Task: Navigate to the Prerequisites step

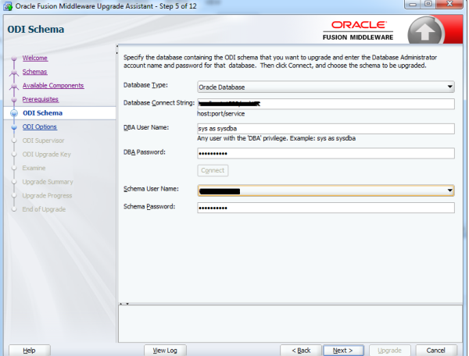Action: coord(41,99)
